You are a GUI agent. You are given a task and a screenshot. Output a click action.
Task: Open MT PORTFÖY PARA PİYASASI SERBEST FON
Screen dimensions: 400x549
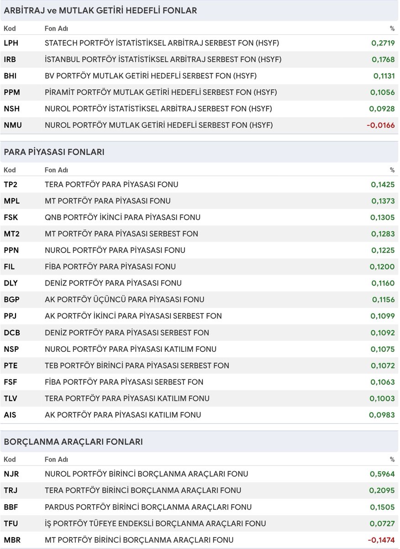[121, 234]
